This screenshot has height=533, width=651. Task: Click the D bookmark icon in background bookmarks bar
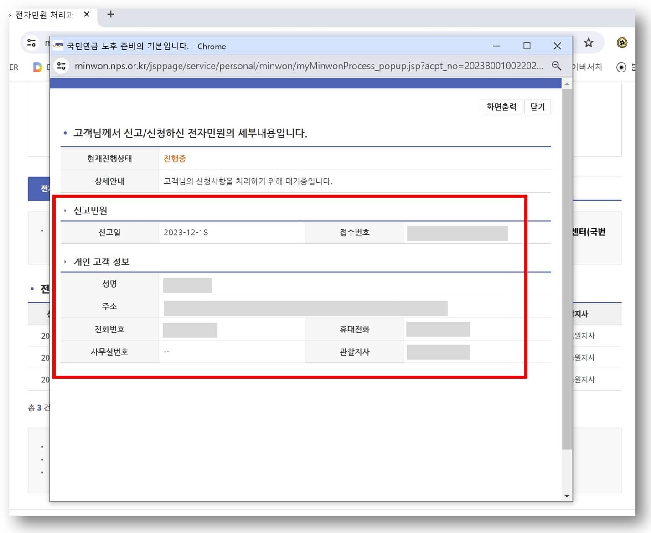point(37,67)
